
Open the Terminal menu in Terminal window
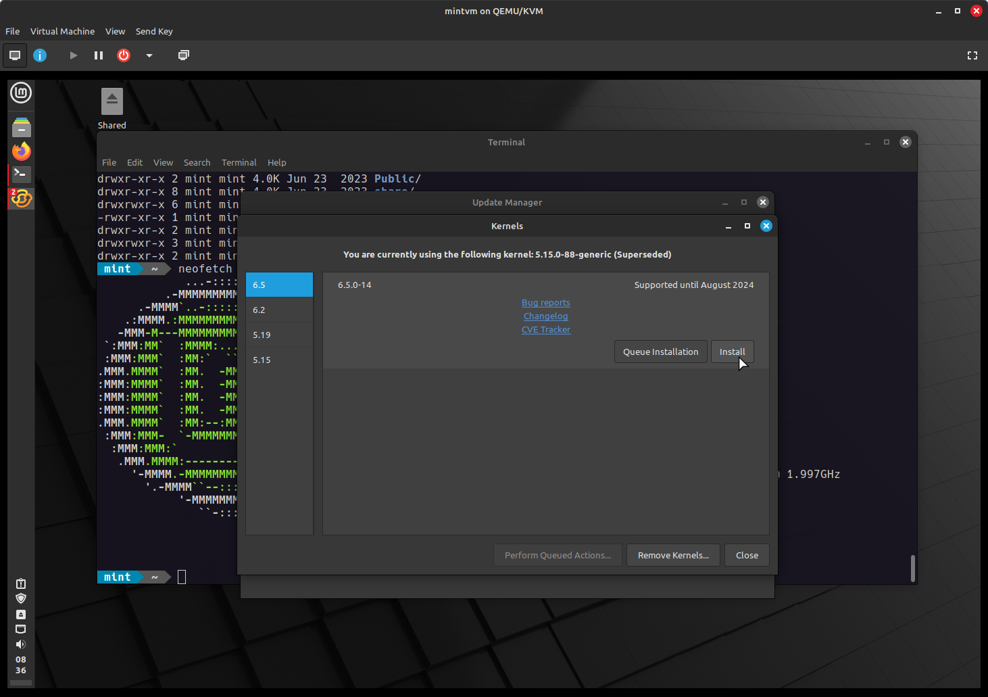[x=239, y=162]
